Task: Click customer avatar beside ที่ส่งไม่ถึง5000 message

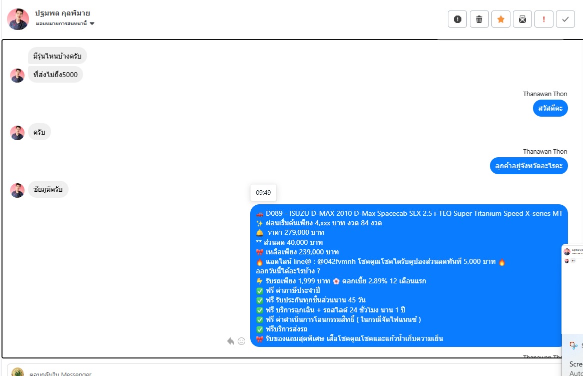Action: point(17,76)
